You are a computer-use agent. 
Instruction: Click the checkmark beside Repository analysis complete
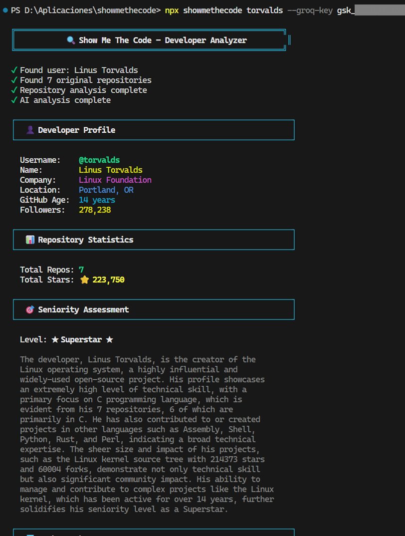[x=14, y=90]
